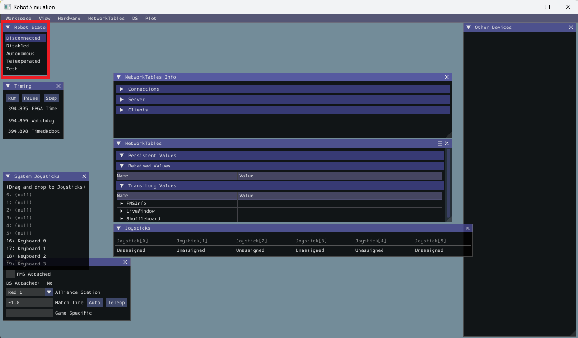Close the Timing panel
Viewport: 578px width, 338px height.
tap(58, 86)
